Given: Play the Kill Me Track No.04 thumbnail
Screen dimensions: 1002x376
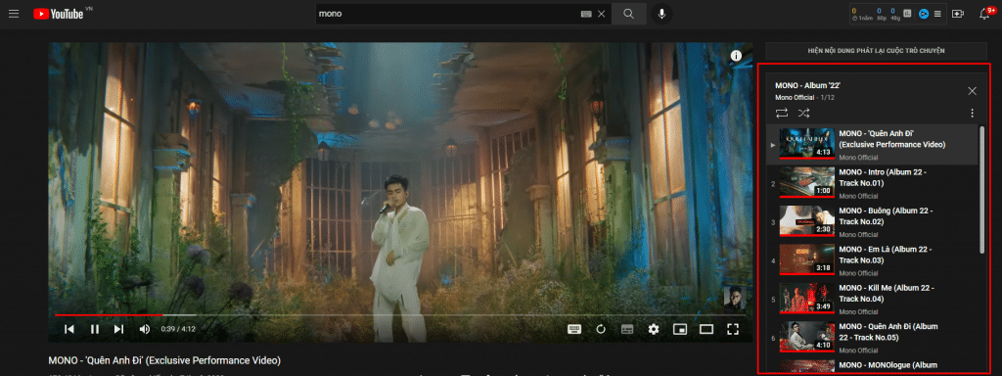Looking at the screenshot, I should 807,299.
